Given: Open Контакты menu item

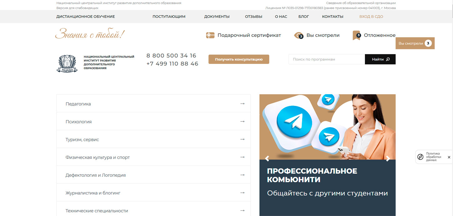Looking at the screenshot, I should (333, 17).
